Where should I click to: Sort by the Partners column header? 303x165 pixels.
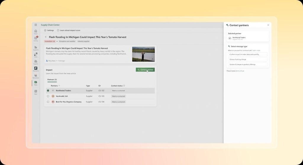pos(55,86)
